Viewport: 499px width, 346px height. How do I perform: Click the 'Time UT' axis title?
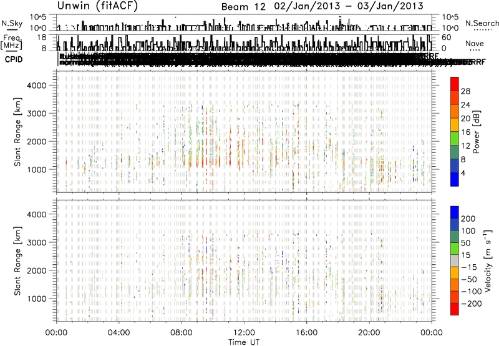point(244,342)
